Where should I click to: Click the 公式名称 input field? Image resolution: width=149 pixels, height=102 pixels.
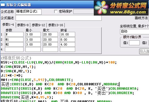[x=28, y=12]
